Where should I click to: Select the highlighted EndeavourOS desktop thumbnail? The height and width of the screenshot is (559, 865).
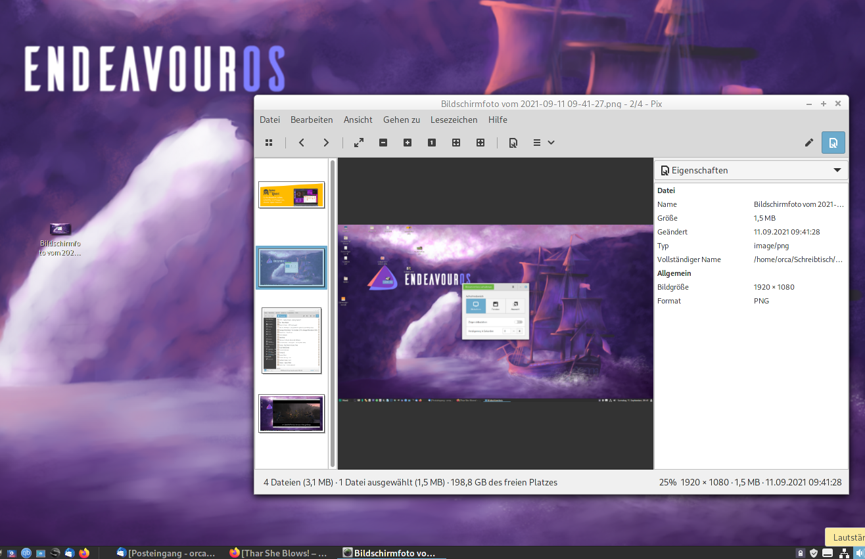pos(291,268)
